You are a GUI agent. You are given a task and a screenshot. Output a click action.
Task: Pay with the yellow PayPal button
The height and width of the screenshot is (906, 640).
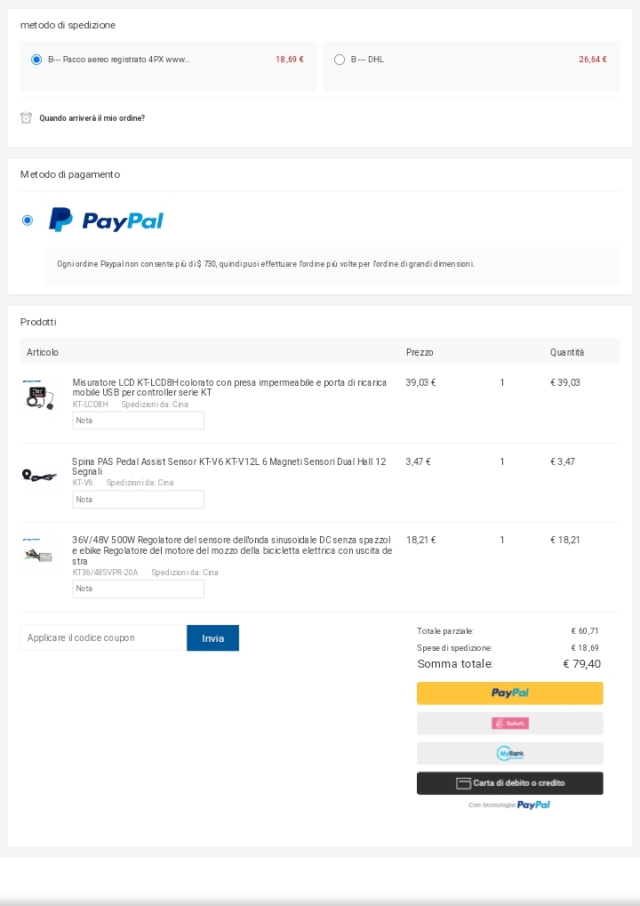click(509, 693)
